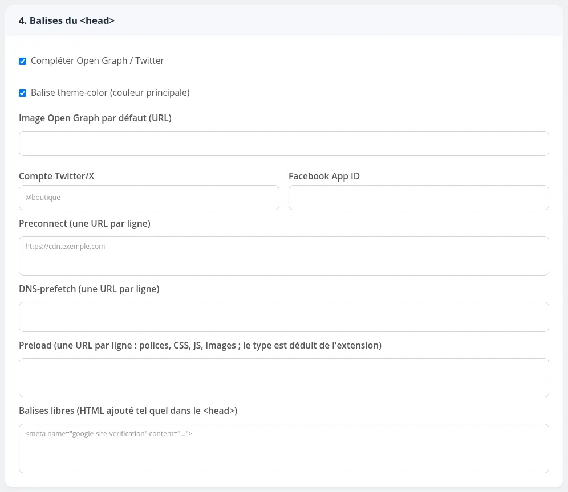Click inside the Preload URLs textarea

point(283,378)
